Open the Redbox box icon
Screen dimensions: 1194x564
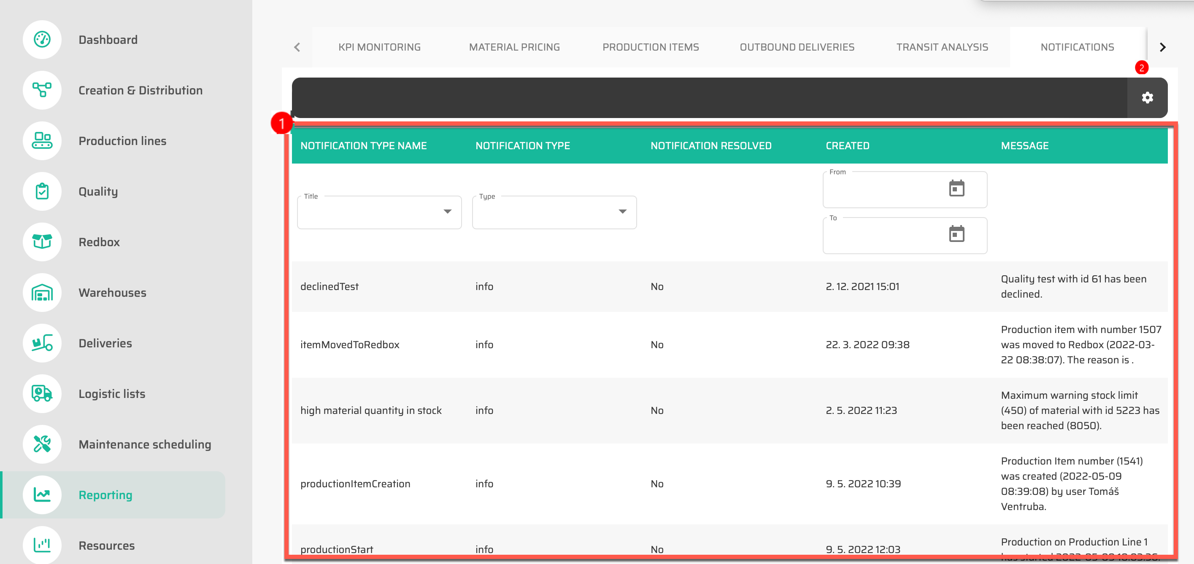(42, 242)
